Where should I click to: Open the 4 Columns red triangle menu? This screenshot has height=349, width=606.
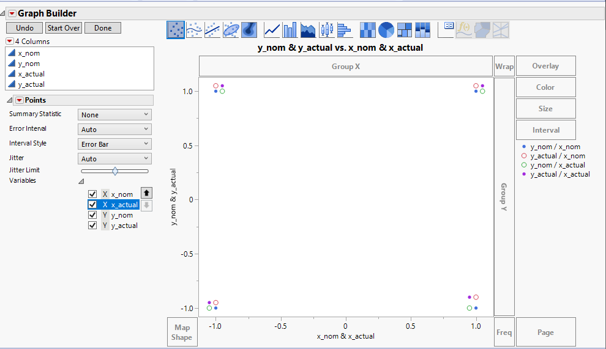pyautogui.click(x=10, y=41)
